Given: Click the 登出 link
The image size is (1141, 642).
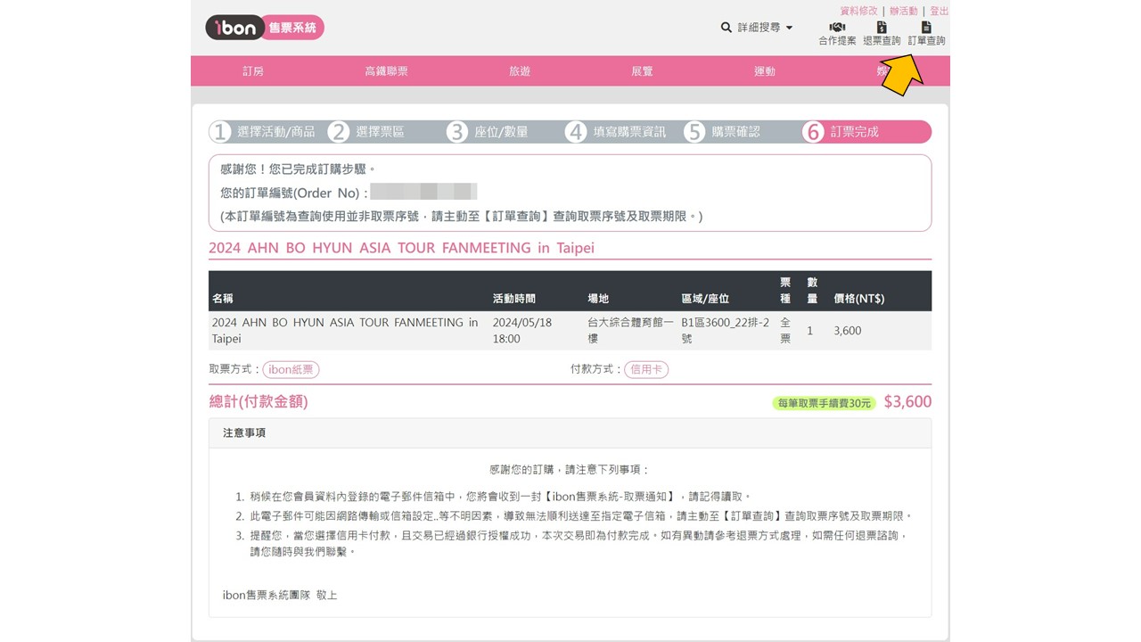Looking at the screenshot, I should pos(940,11).
